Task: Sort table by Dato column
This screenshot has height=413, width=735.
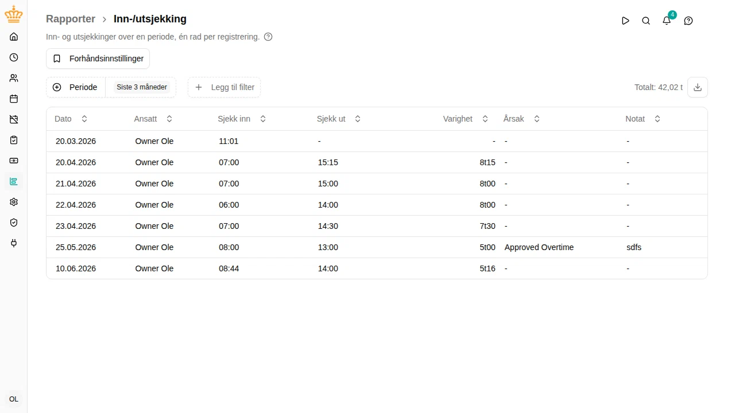Action: tap(71, 119)
